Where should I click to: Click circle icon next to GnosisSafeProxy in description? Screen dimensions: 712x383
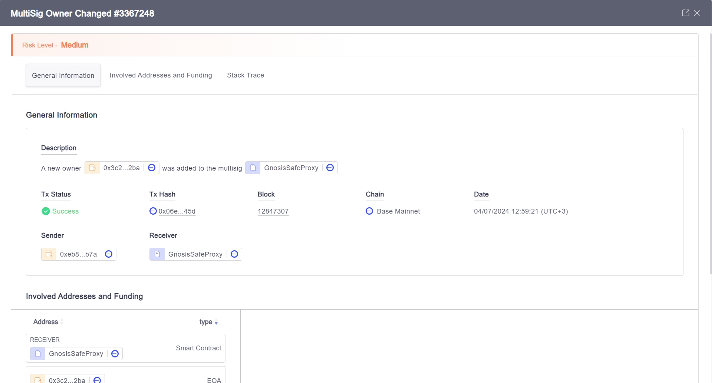pos(330,168)
